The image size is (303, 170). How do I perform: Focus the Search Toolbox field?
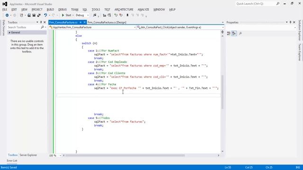(24, 27)
